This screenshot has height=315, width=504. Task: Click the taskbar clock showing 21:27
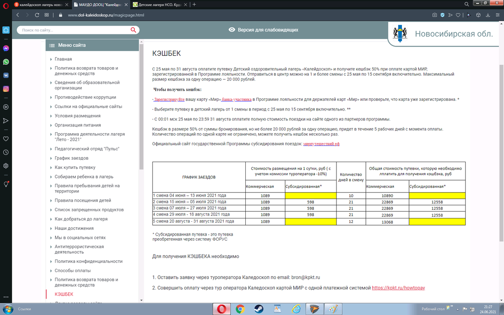coord(488,309)
